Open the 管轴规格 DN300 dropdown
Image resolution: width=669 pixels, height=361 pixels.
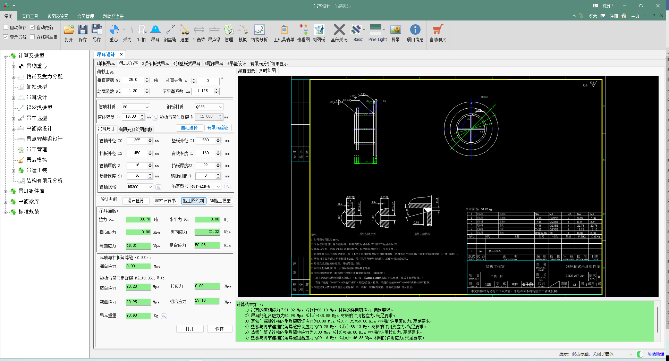click(150, 187)
